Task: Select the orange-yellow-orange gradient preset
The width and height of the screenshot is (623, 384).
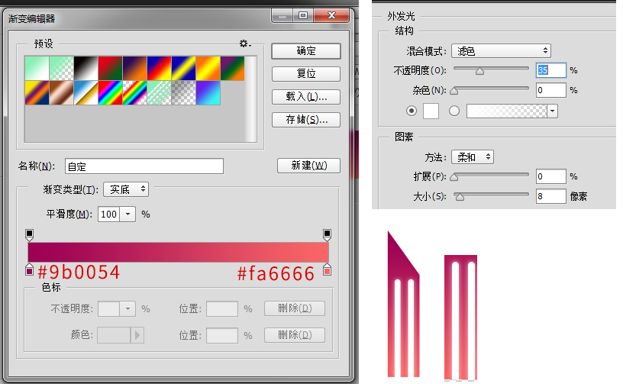Action: click(208, 68)
